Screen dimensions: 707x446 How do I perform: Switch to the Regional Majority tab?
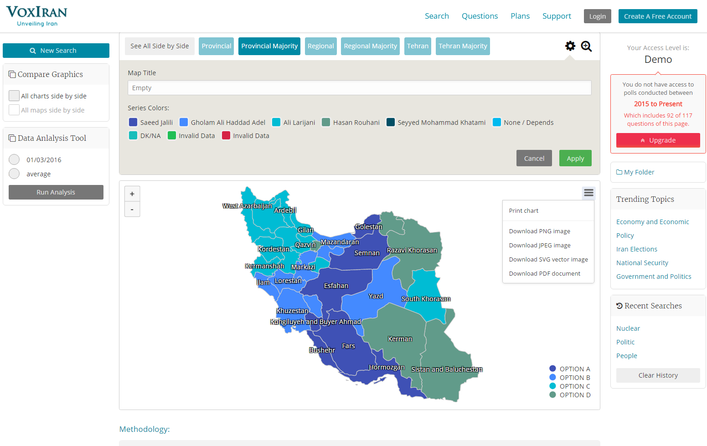pyautogui.click(x=371, y=46)
